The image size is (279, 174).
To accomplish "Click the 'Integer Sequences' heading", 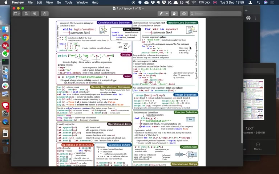I will tap(186, 95).
